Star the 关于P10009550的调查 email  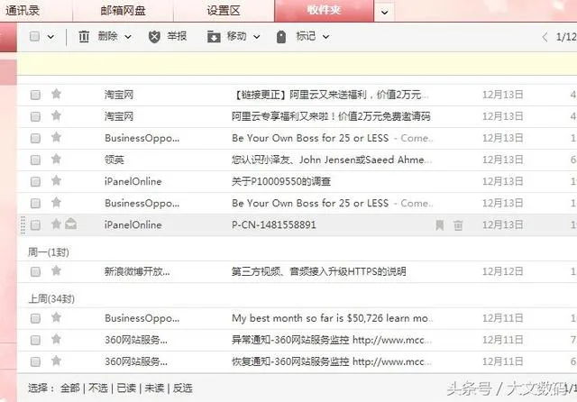[56, 180]
